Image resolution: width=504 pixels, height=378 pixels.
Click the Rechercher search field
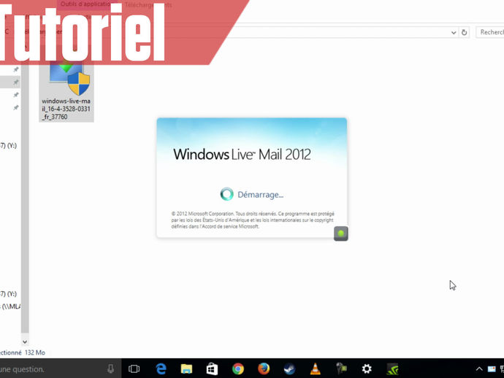(490, 32)
